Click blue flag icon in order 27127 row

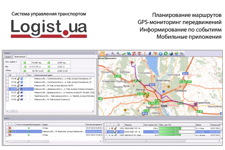click(22, 96)
